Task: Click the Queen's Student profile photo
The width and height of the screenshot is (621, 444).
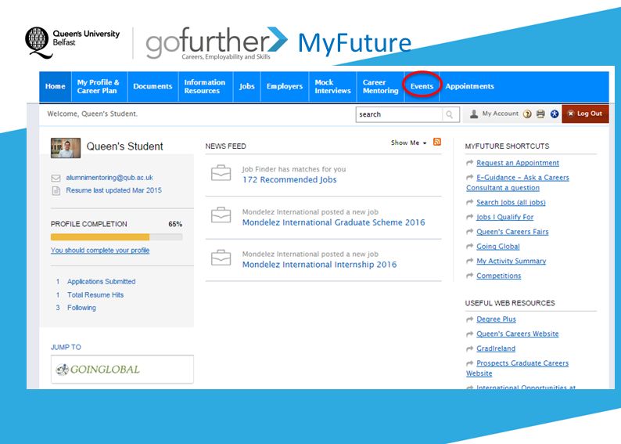Action: tap(66, 147)
